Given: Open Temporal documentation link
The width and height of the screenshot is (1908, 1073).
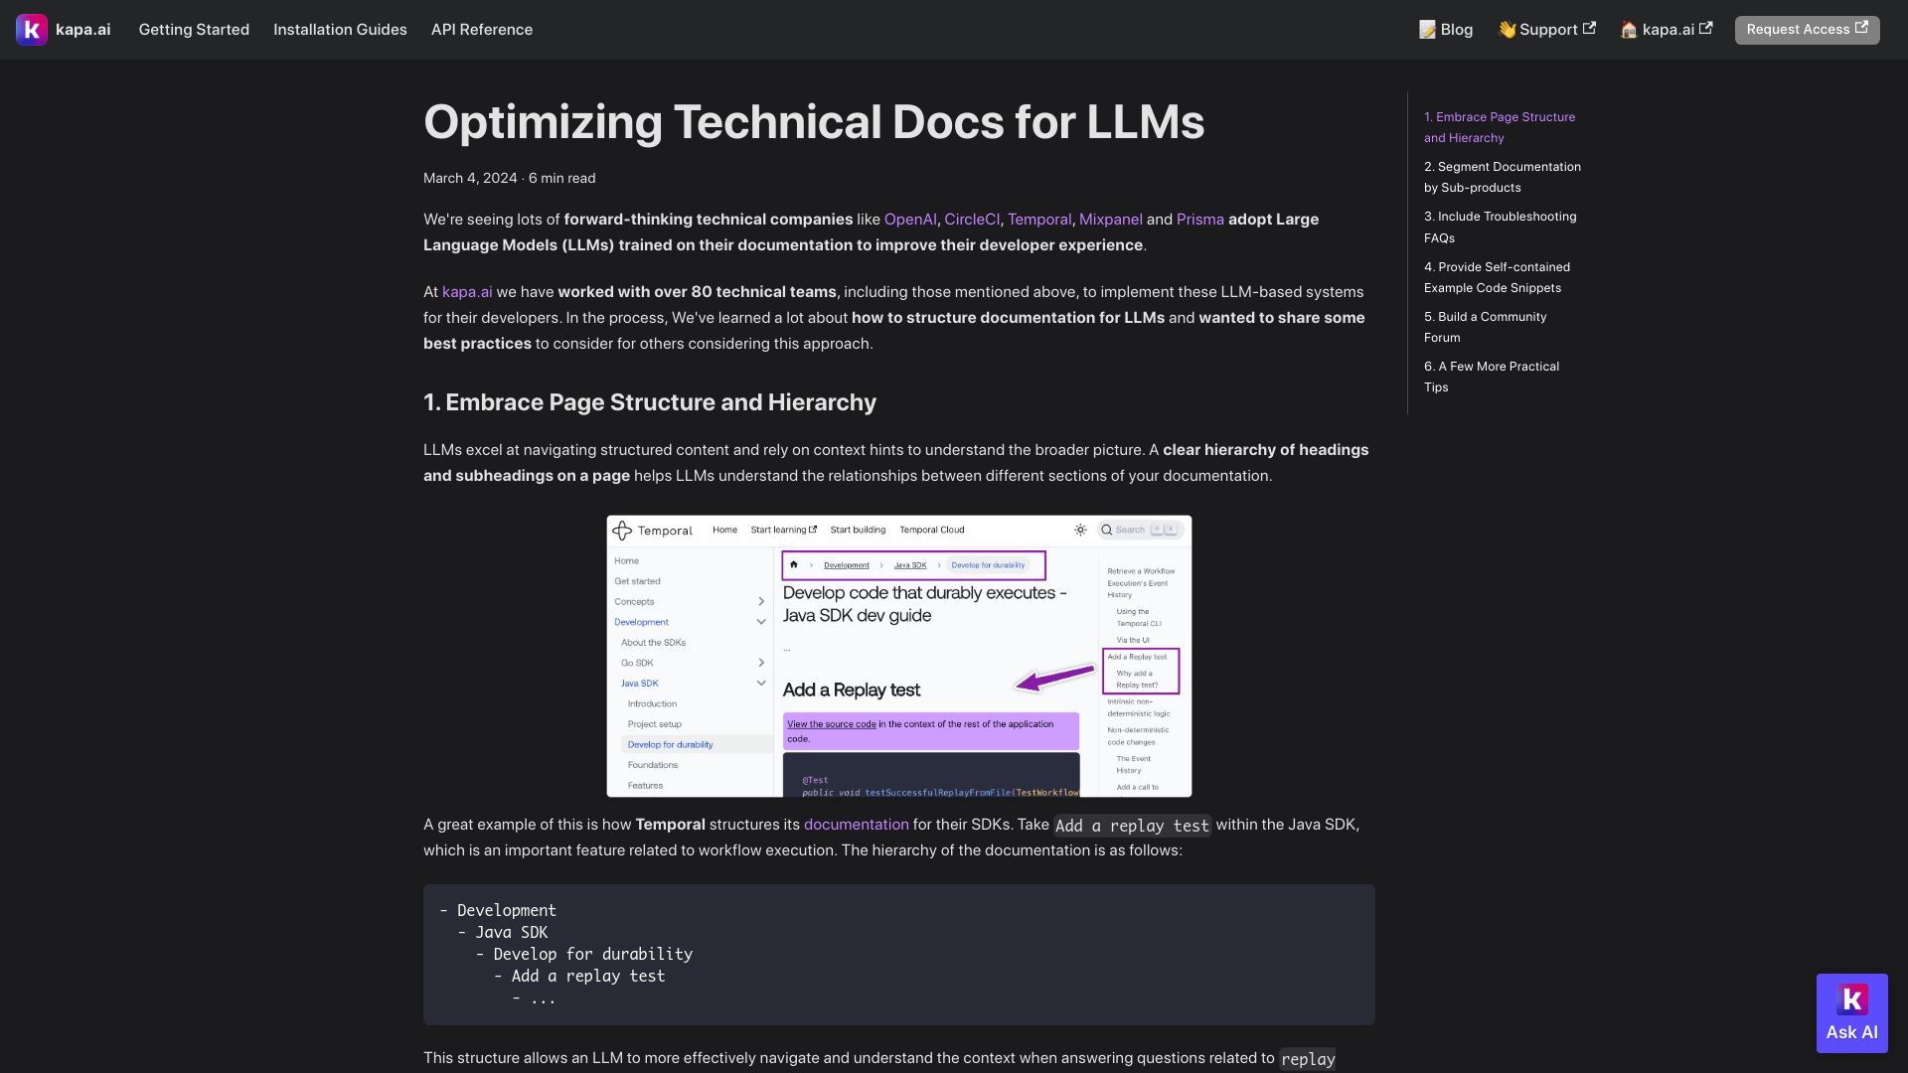Looking at the screenshot, I should click(856, 825).
